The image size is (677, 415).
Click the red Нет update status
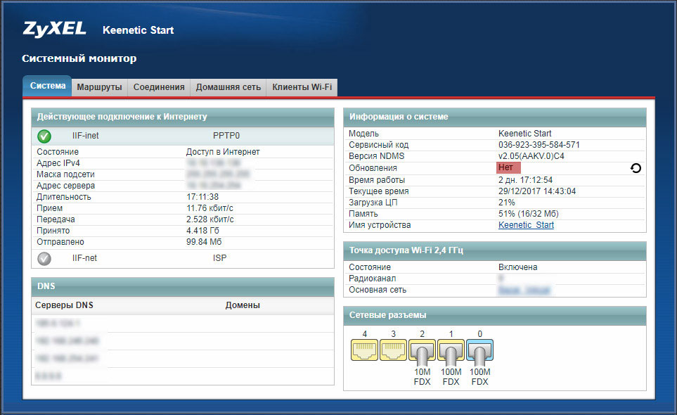click(508, 167)
